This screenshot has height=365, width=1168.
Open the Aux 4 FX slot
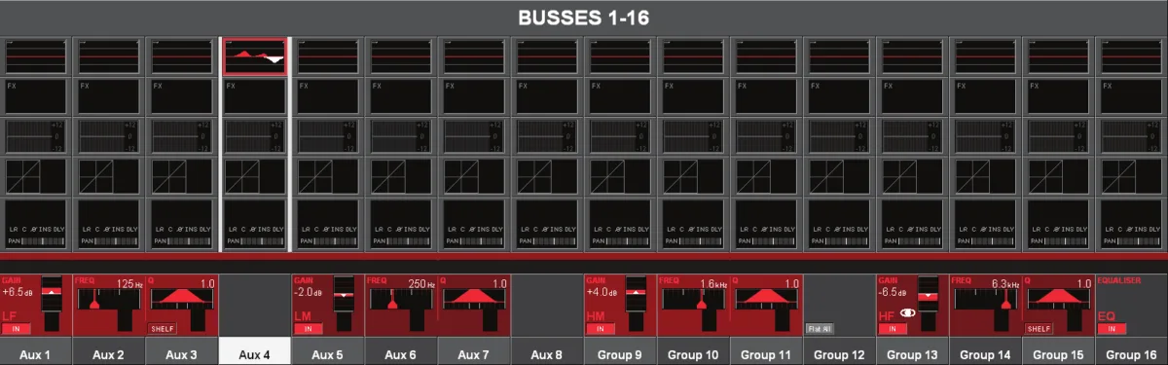[x=255, y=97]
